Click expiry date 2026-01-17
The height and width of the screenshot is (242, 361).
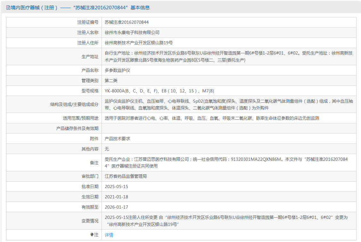116,207
